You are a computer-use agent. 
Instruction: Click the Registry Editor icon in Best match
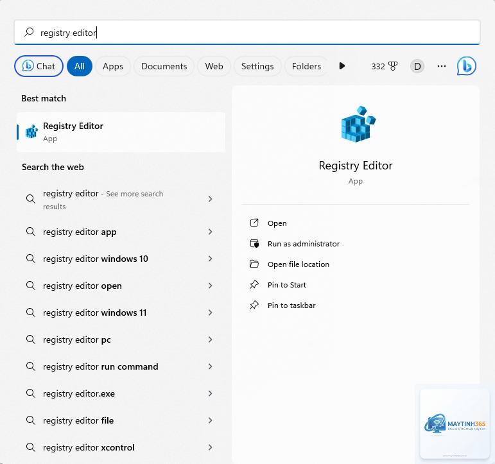(x=31, y=132)
